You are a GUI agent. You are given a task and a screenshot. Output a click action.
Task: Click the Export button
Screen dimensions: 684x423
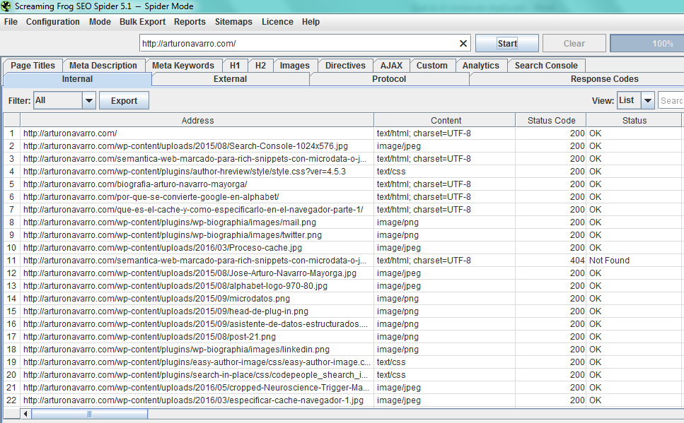pos(124,101)
